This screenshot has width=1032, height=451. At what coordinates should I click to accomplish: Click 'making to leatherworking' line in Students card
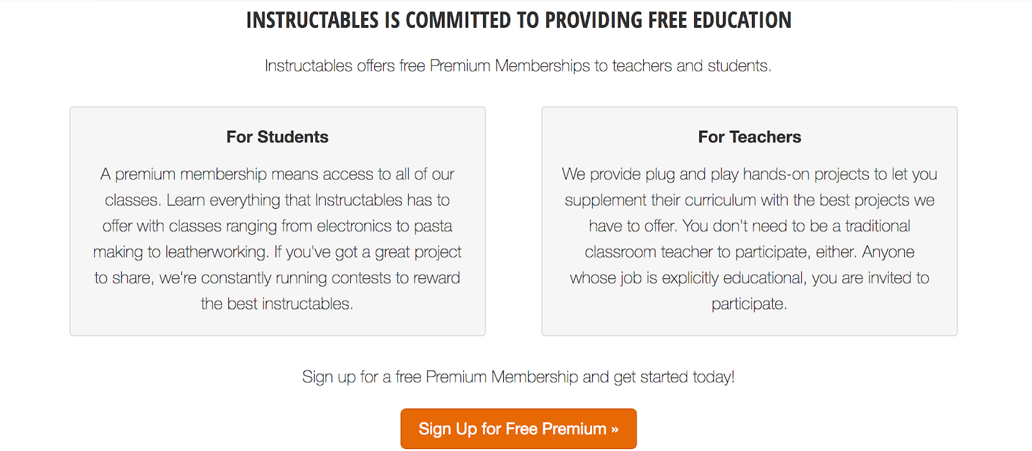(x=277, y=252)
